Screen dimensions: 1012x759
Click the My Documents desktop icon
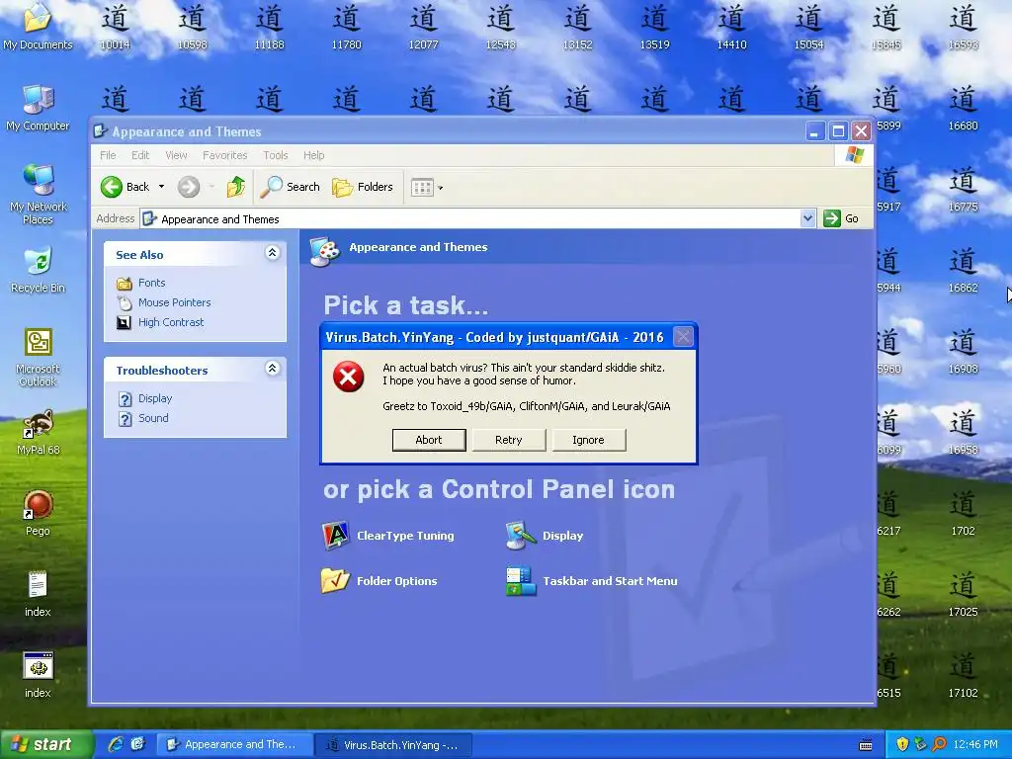coord(38,27)
